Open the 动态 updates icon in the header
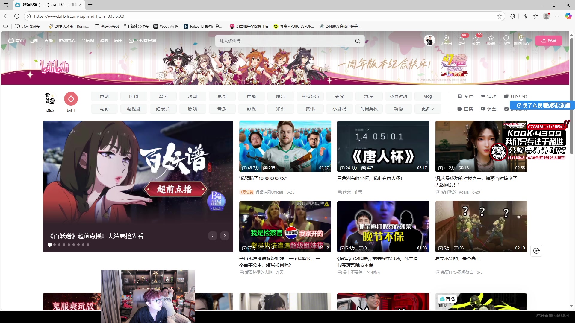Image resolution: width=575 pixels, height=323 pixels. [x=476, y=40]
